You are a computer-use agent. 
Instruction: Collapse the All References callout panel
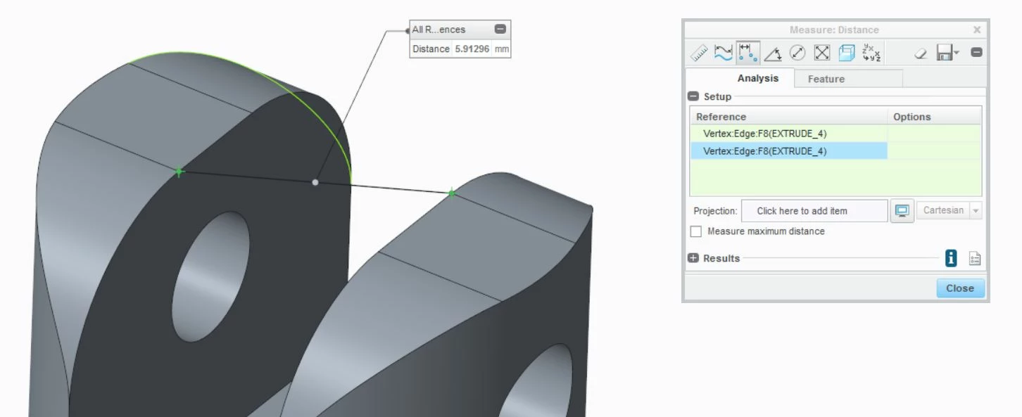(500, 30)
